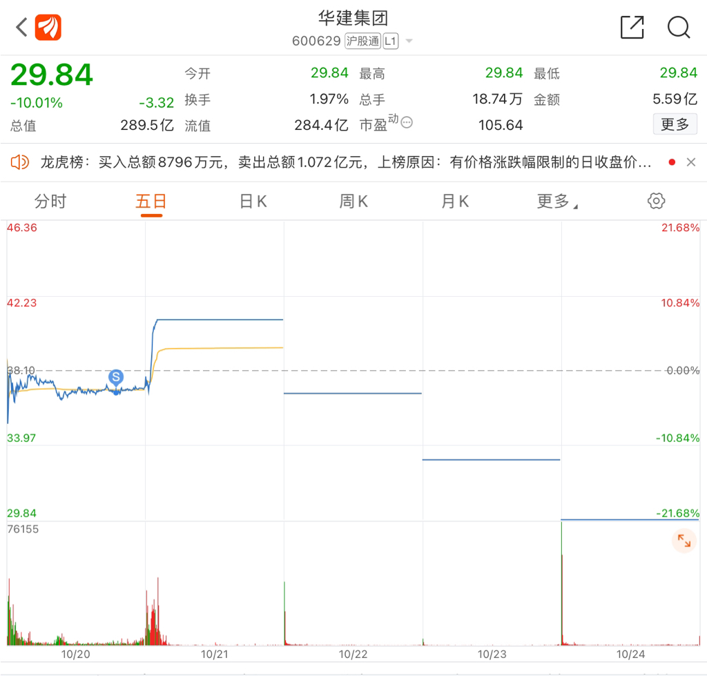The image size is (707, 676).
Task: Open the orange app logo icon
Action: (x=48, y=27)
